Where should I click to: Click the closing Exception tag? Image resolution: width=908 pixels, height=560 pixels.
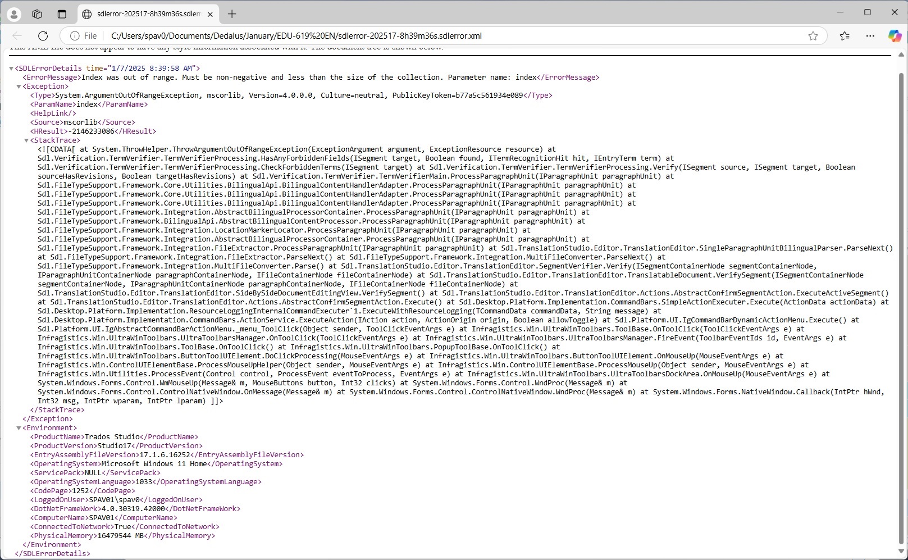coord(48,419)
